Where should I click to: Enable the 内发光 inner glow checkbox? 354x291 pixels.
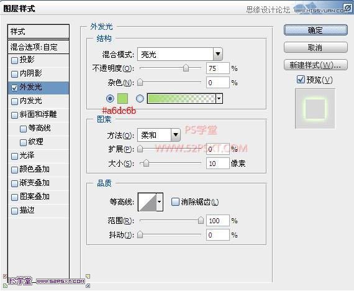pyautogui.click(x=14, y=101)
